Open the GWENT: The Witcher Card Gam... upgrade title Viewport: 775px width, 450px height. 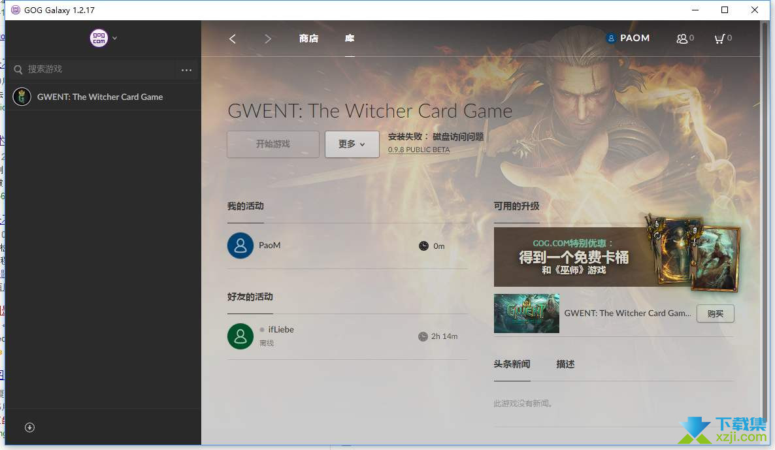coord(628,313)
